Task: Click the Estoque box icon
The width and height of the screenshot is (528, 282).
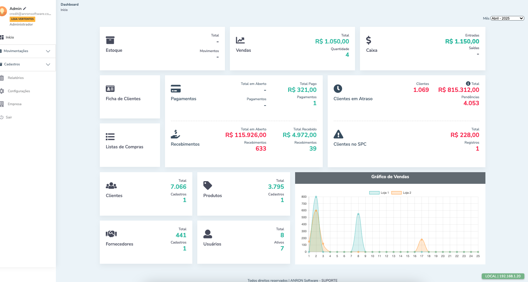Action: point(110,40)
